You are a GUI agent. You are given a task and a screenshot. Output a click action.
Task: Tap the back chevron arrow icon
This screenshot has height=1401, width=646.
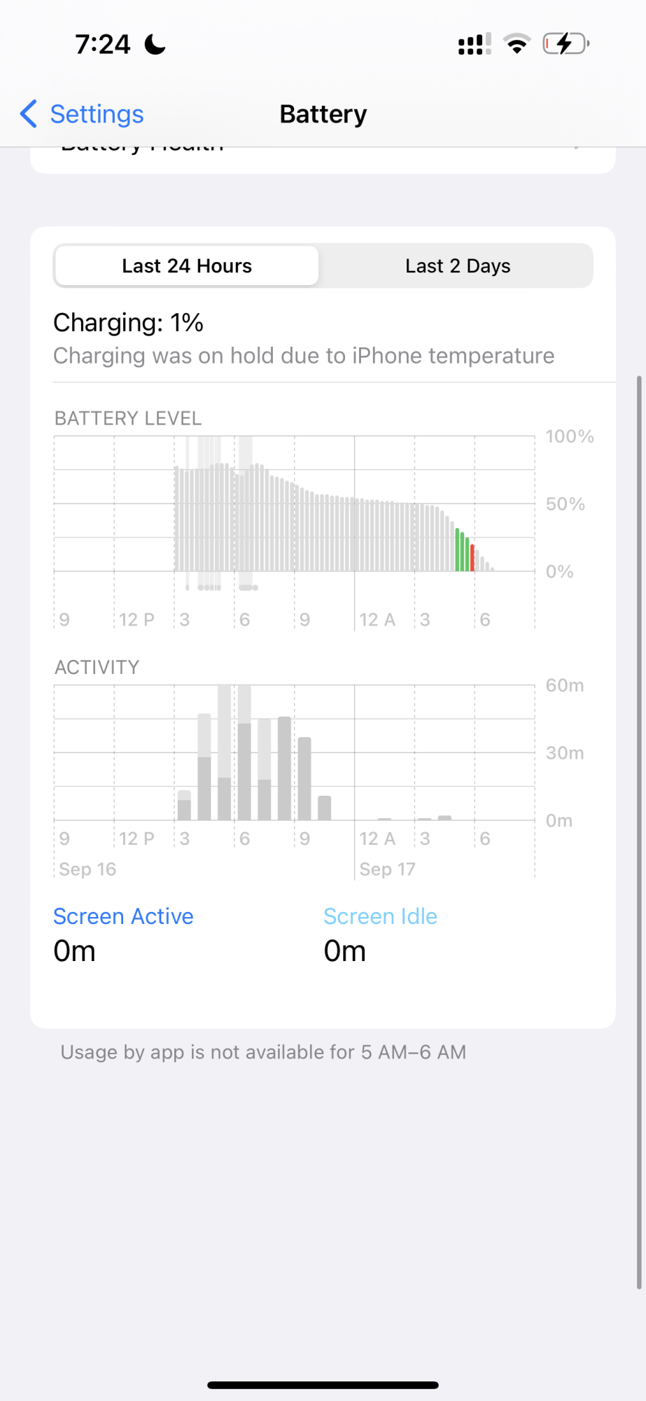pyautogui.click(x=29, y=113)
